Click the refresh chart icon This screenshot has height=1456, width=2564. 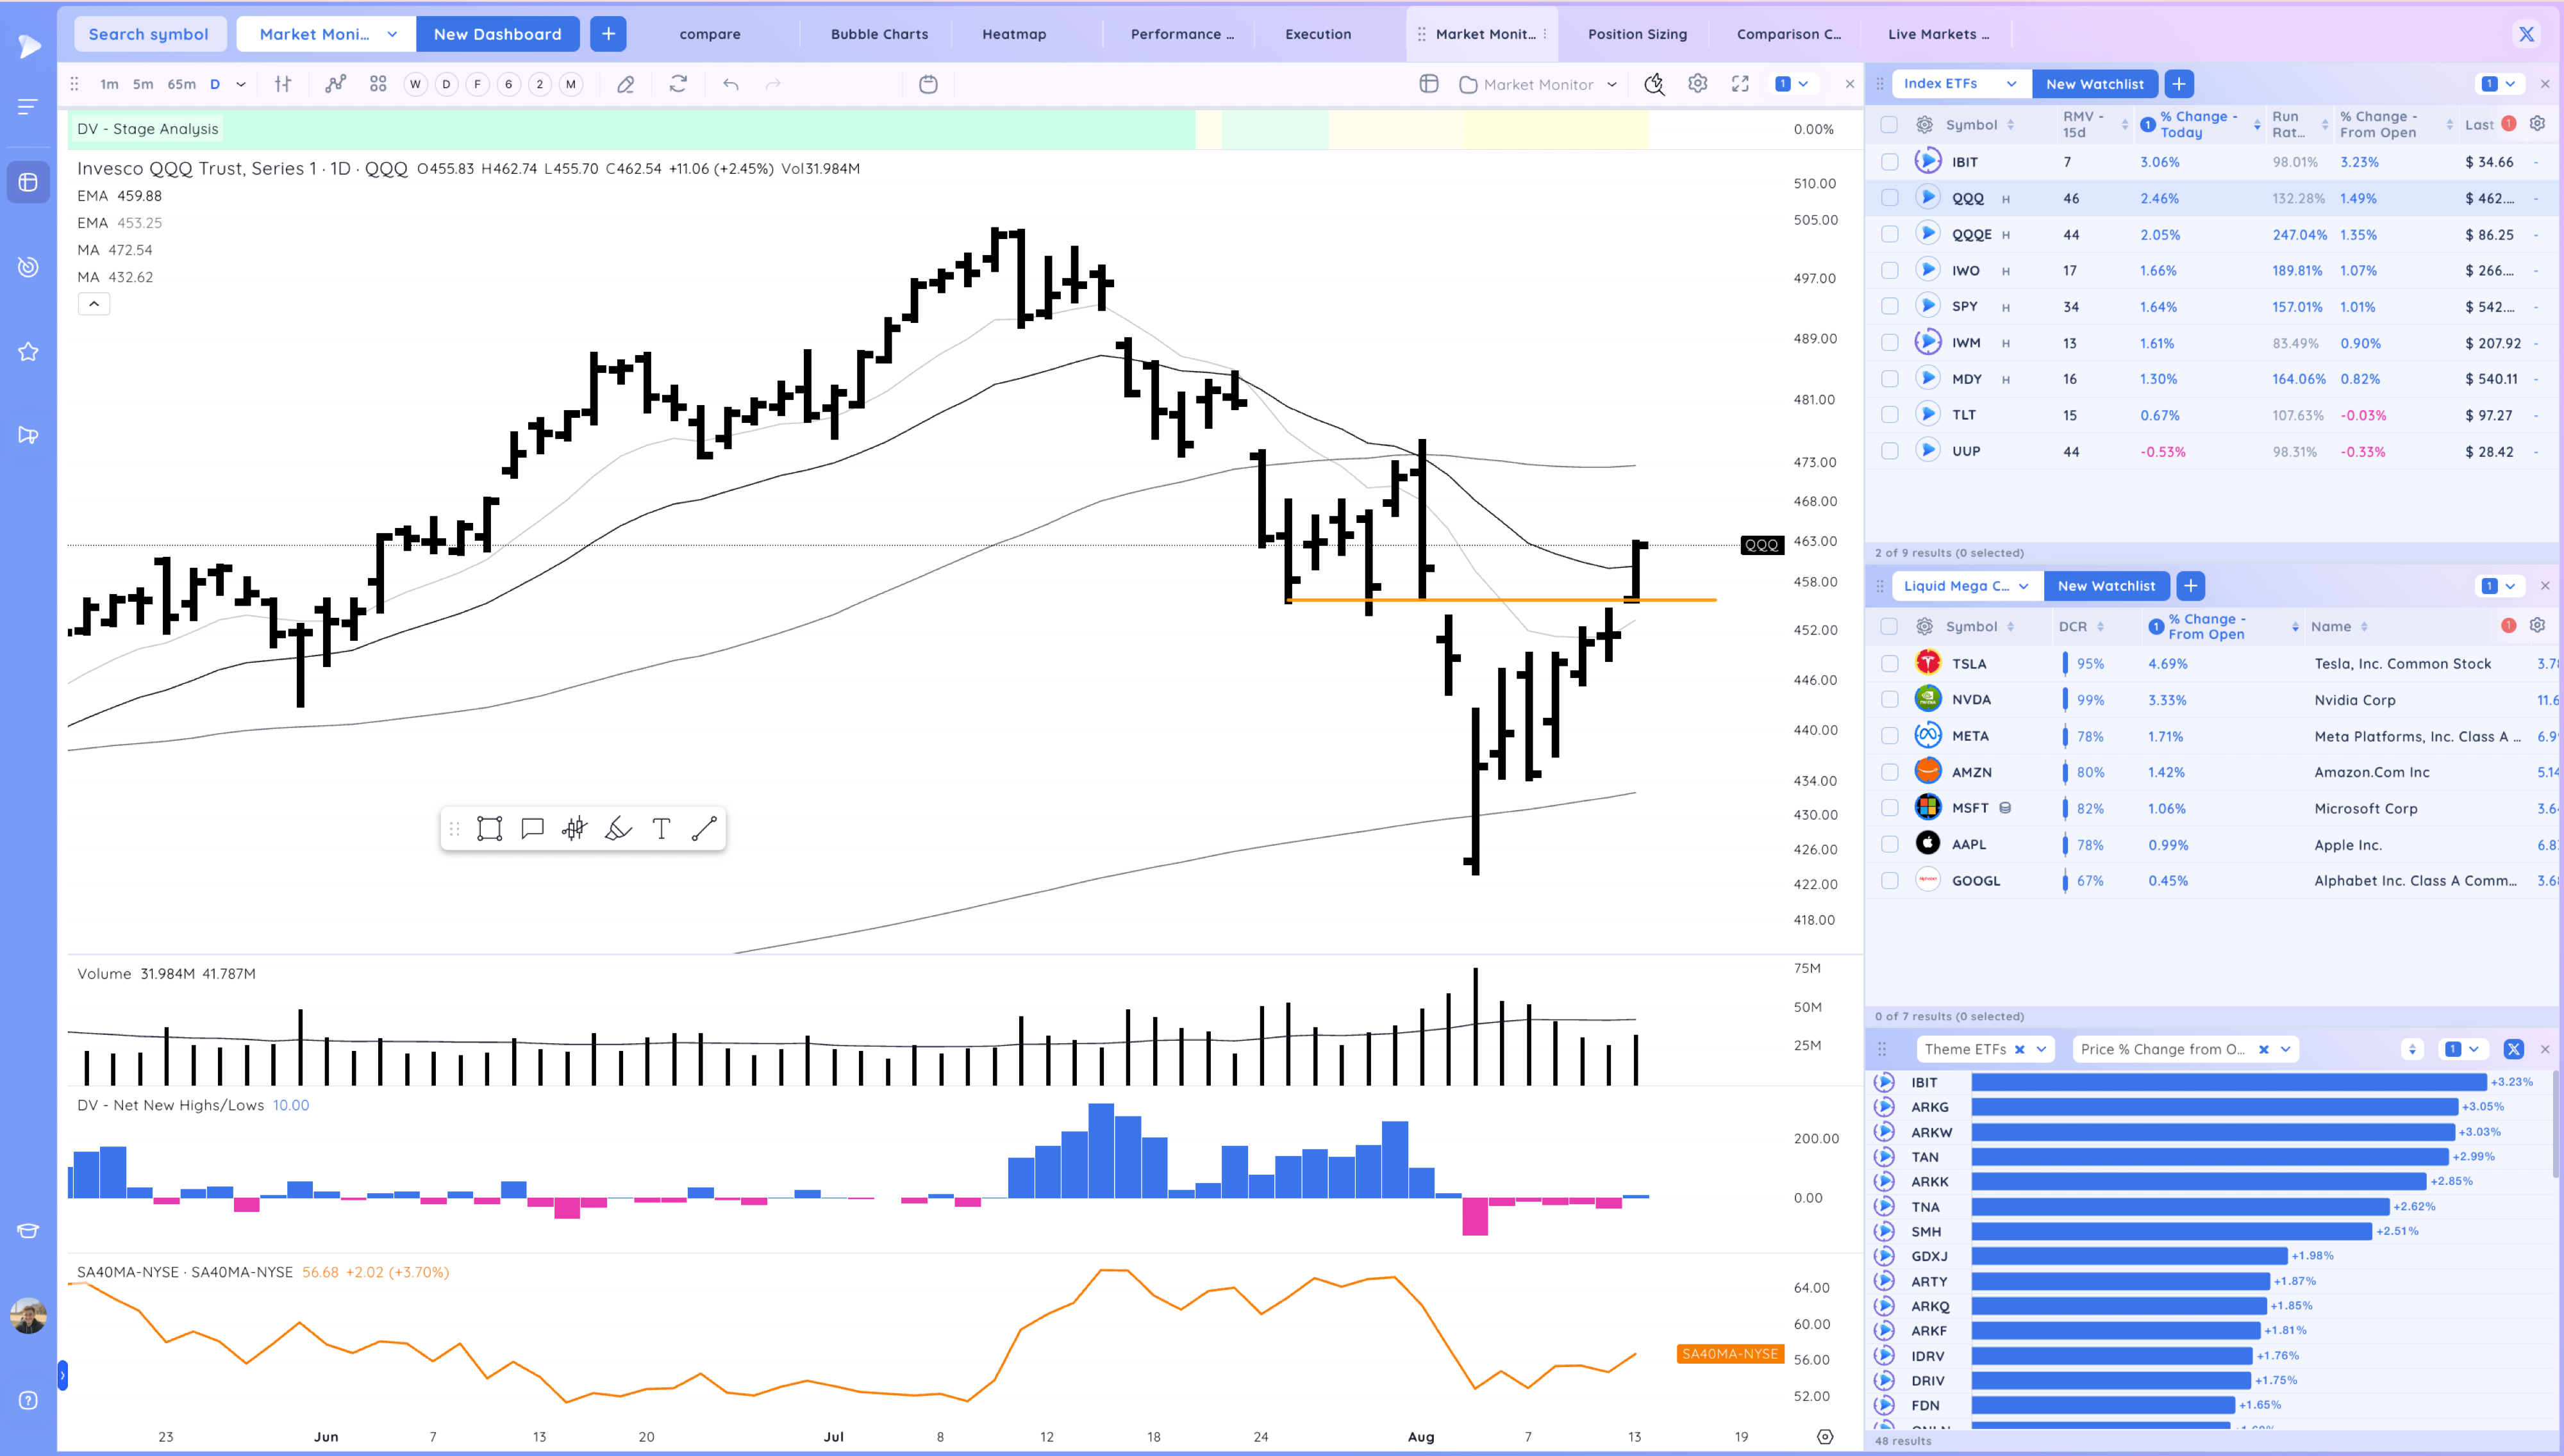(x=678, y=84)
